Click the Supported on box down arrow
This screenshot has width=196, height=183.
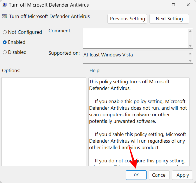coord(190,60)
